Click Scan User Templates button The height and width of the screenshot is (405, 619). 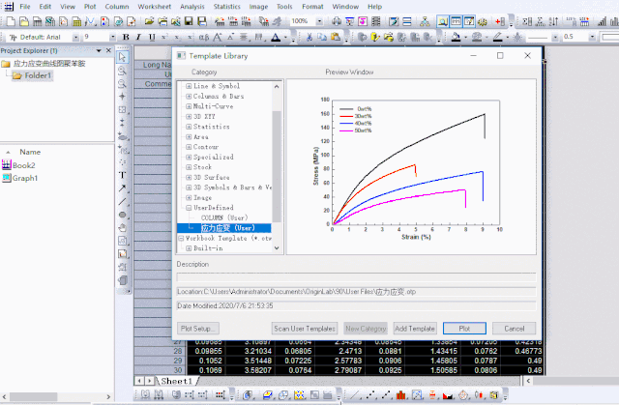305,329
